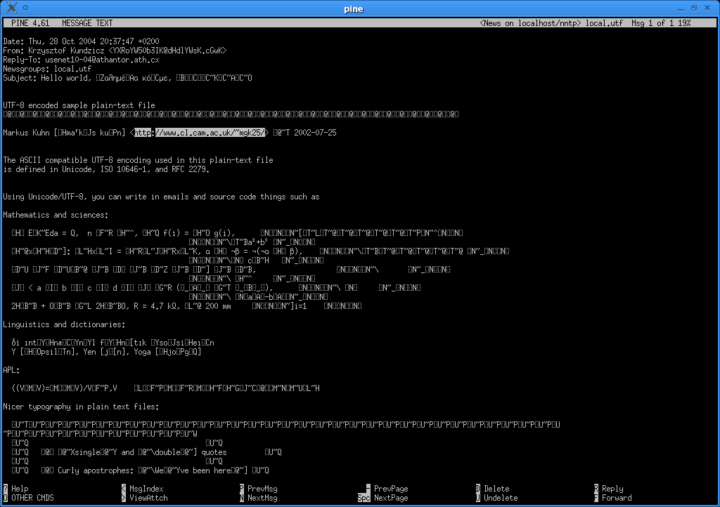Open the X window menu icon
The width and height of the screenshot is (720, 507).
point(12,8)
